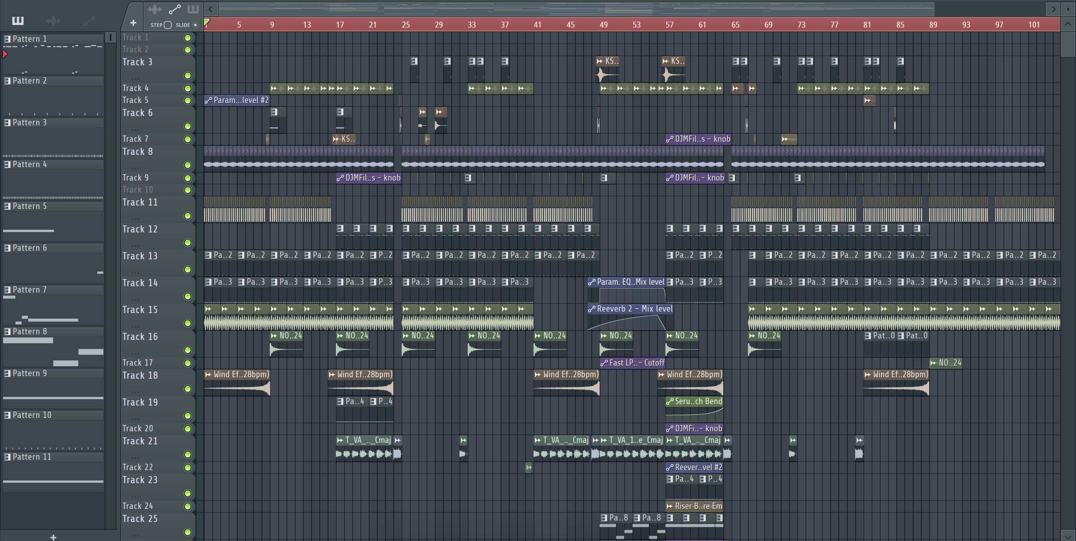
Task: Select the Riser B..re Em audio clip
Action: pos(694,506)
